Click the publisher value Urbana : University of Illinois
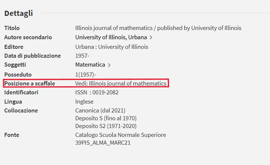This screenshot has height=165, width=270. click(111, 47)
